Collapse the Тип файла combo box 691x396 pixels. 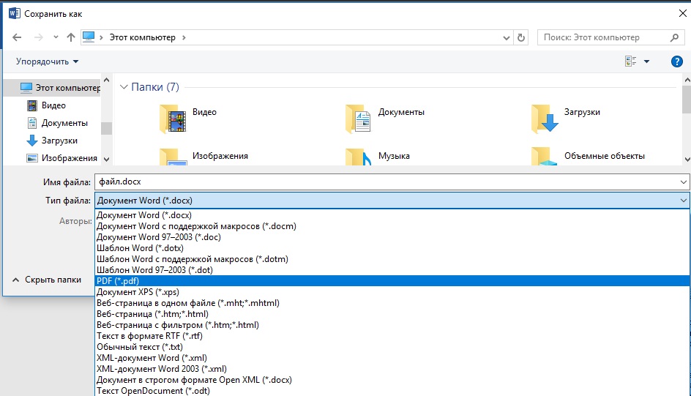[x=683, y=200]
